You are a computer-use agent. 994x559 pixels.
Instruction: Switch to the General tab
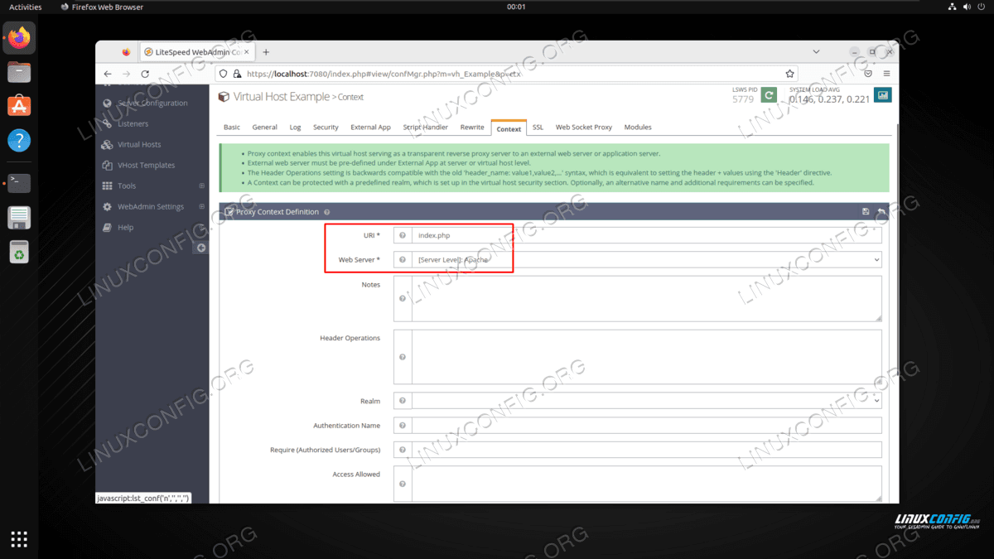265,128
